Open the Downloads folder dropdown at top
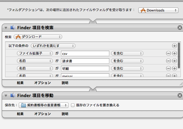Screen dimensions: 183x129 pyautogui.click(x=158, y=10)
